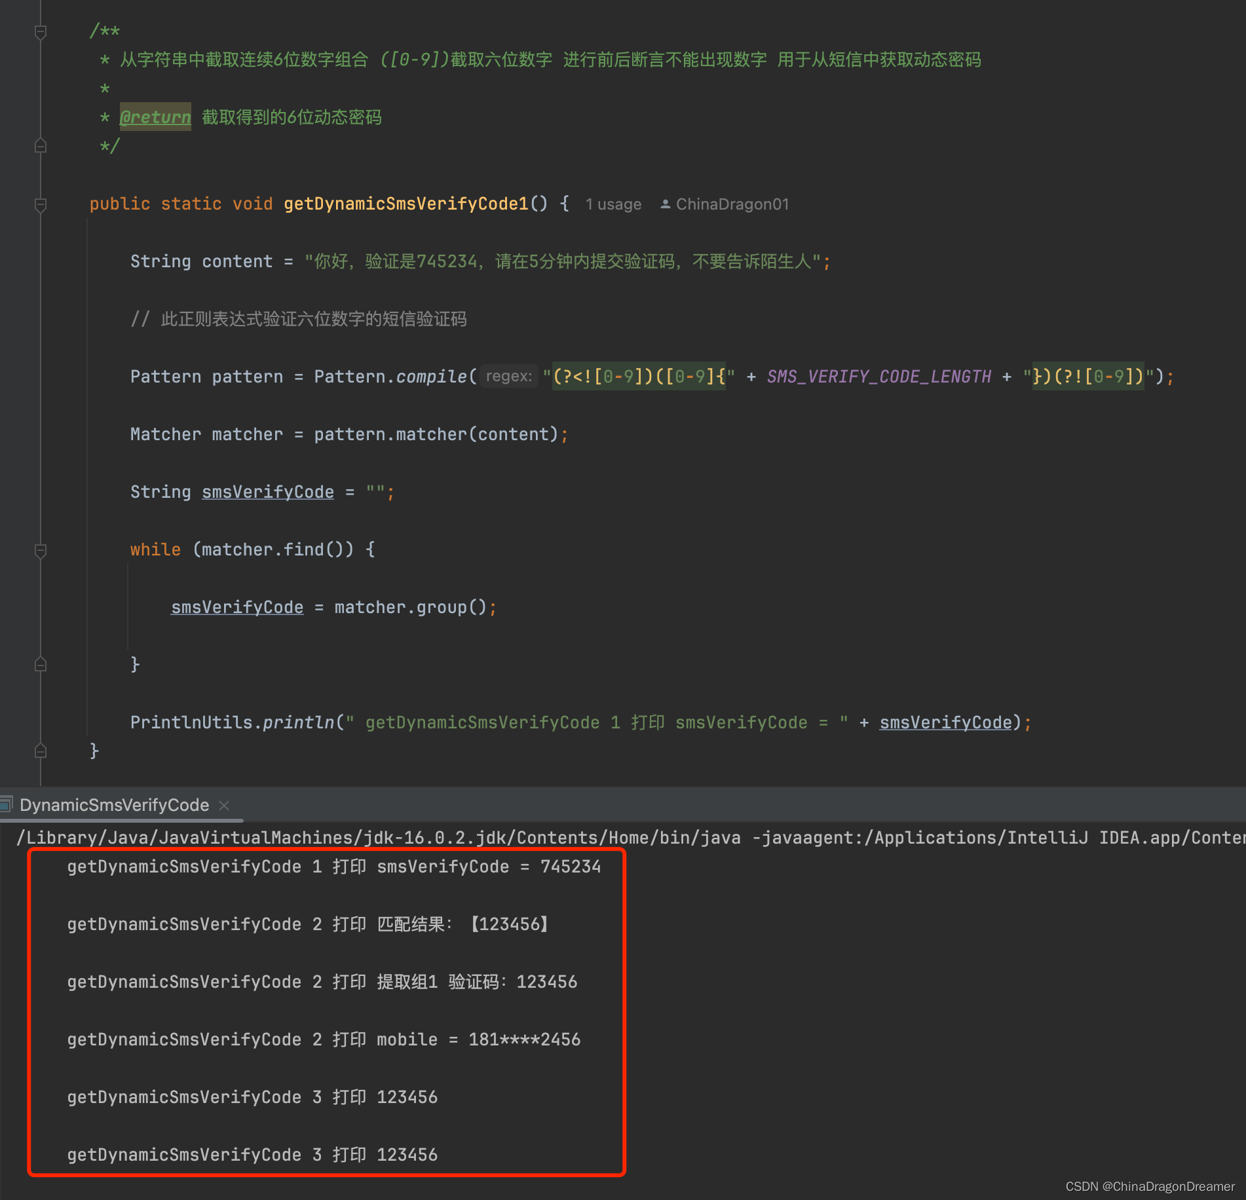Click the String content declaration
Viewport: 1246px width, 1200px height.
[480, 261]
